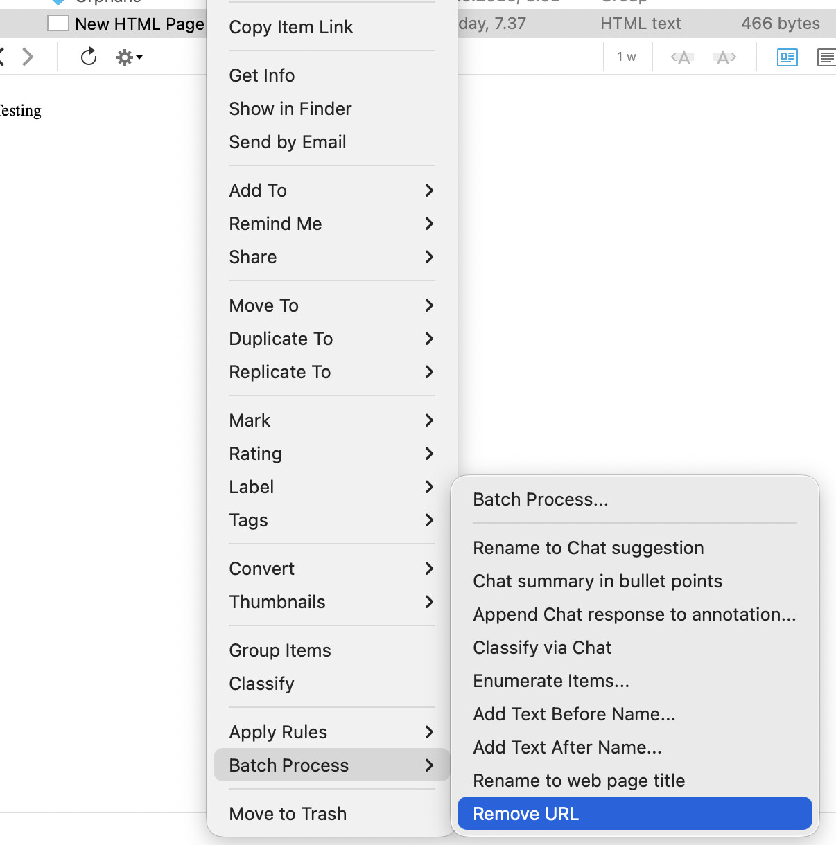Select Remove URL from batch submenu
The height and width of the screenshot is (845, 836).
(634, 814)
